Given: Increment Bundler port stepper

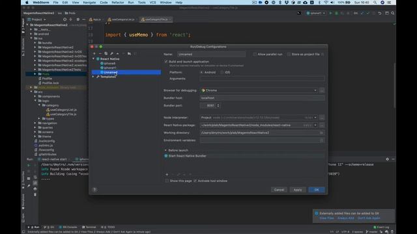Looking at the screenshot, I should click(218, 105).
